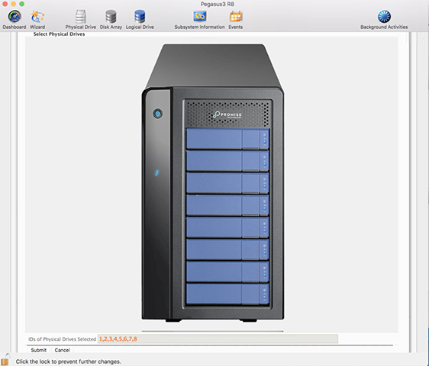This screenshot has width=429, height=366.
Task: Toggle the sixth drive bay from top
Action: pyautogui.click(x=227, y=249)
